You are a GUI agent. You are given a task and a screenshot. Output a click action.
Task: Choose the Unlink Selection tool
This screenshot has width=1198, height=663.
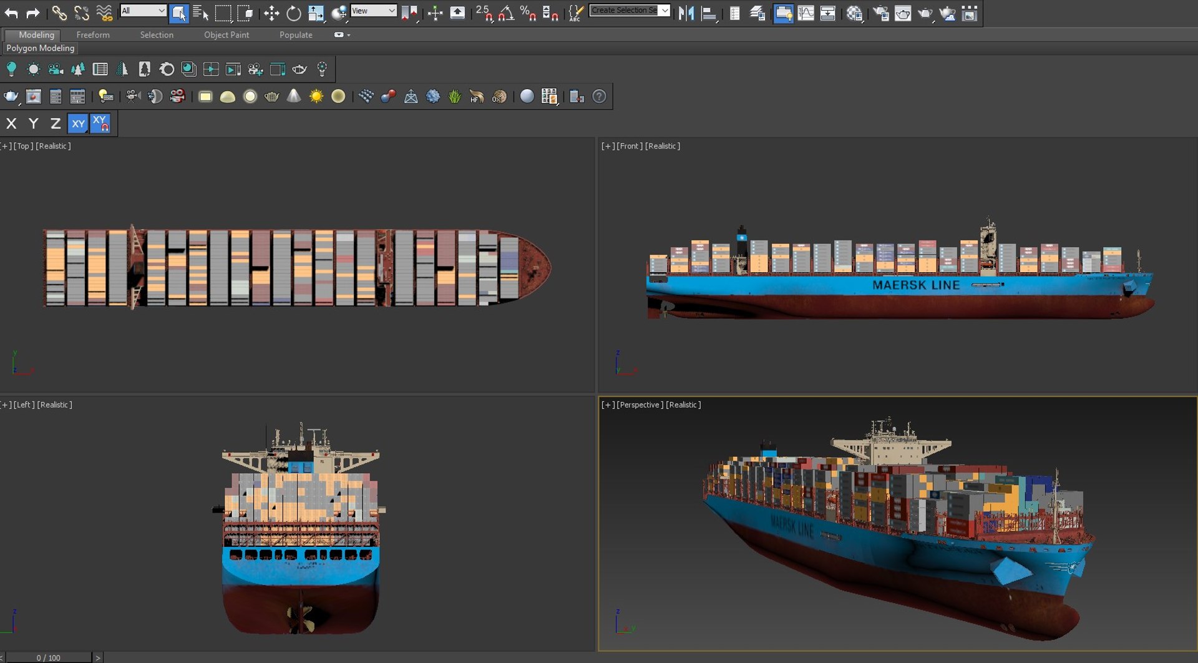81,12
